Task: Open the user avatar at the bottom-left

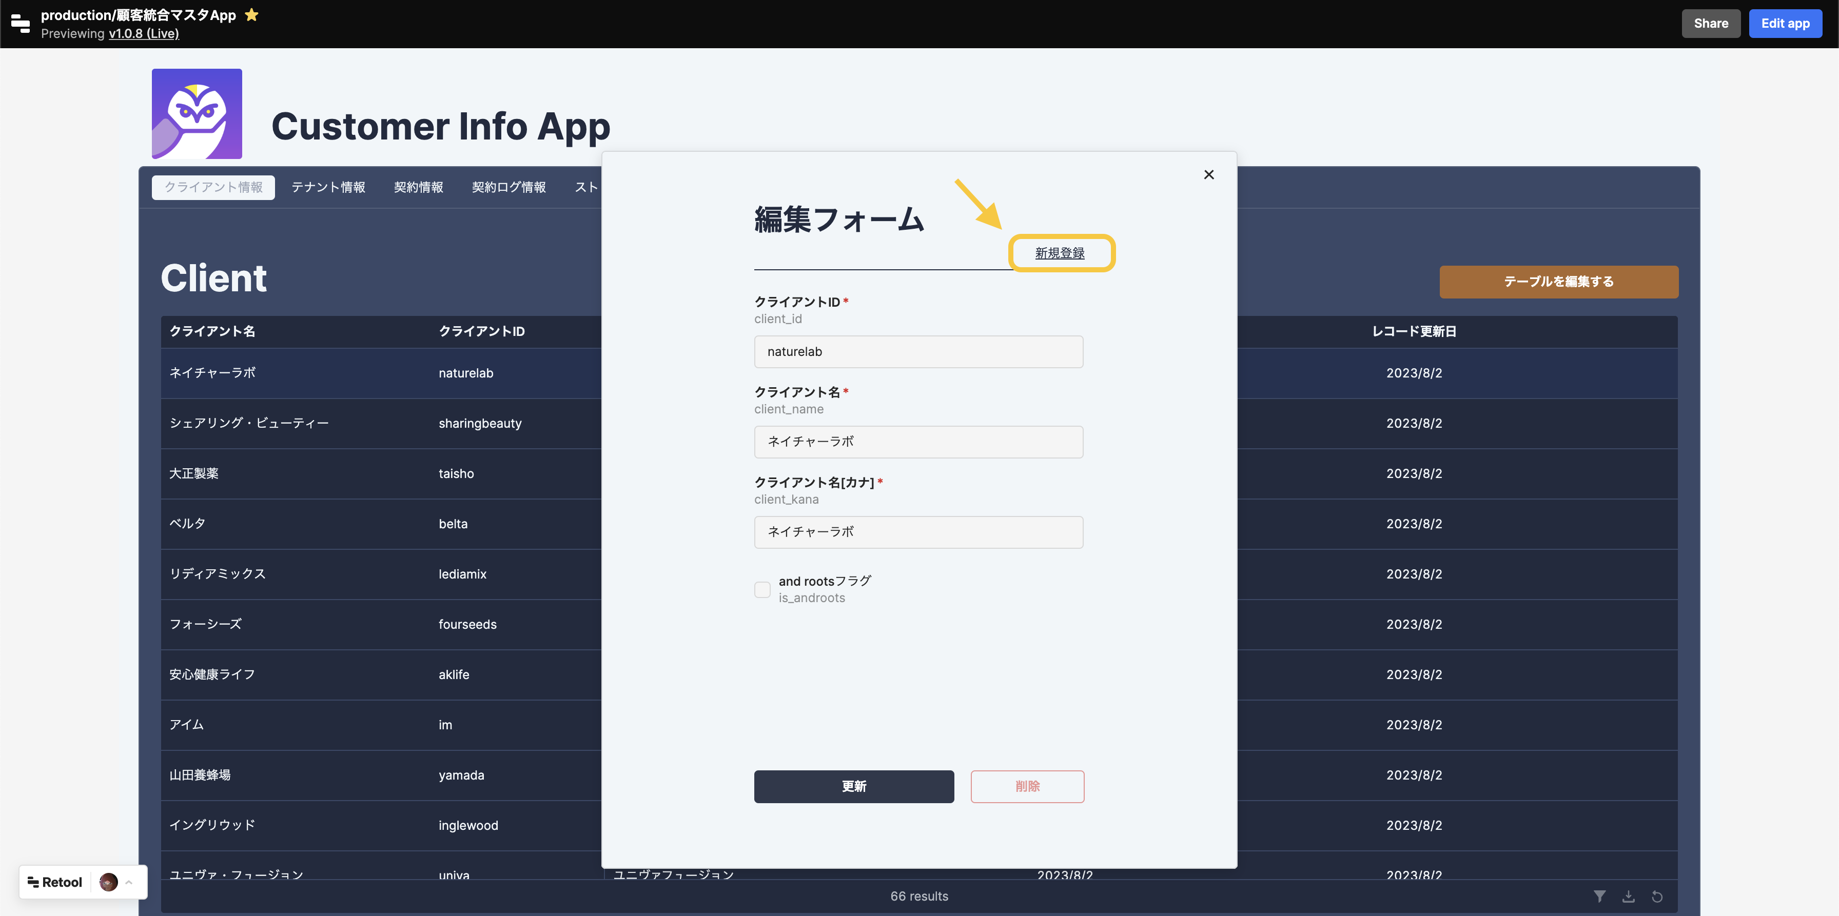Action: click(x=108, y=882)
